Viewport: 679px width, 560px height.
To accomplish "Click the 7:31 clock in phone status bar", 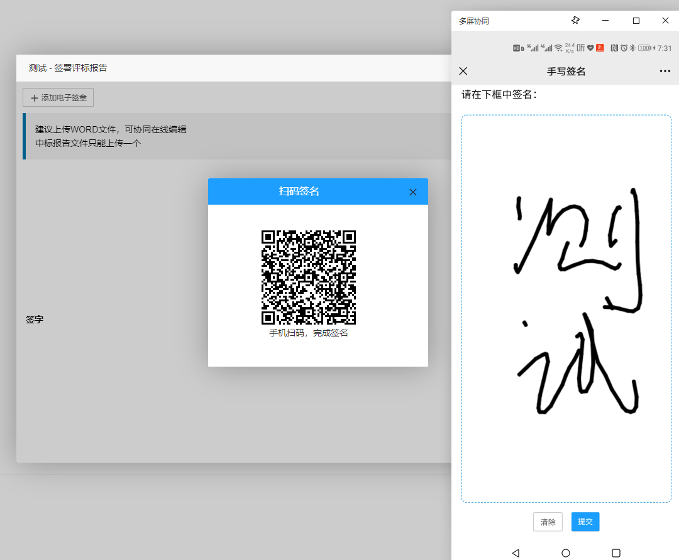I will pos(665,48).
